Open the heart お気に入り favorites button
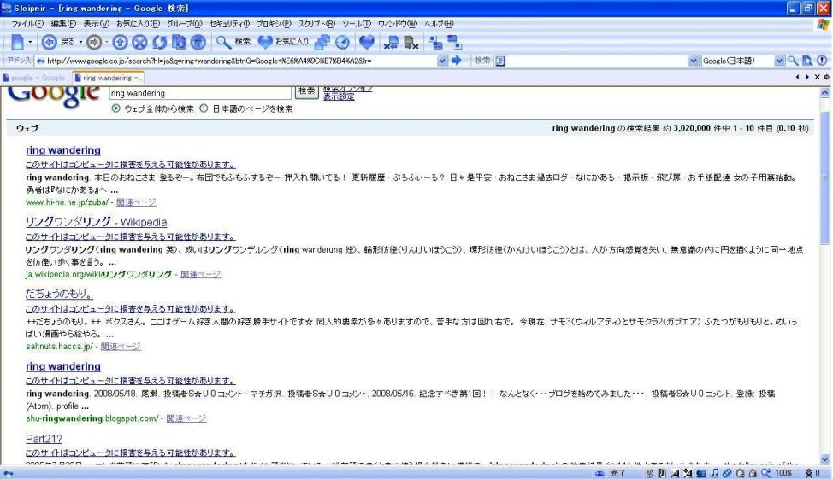 (283, 42)
